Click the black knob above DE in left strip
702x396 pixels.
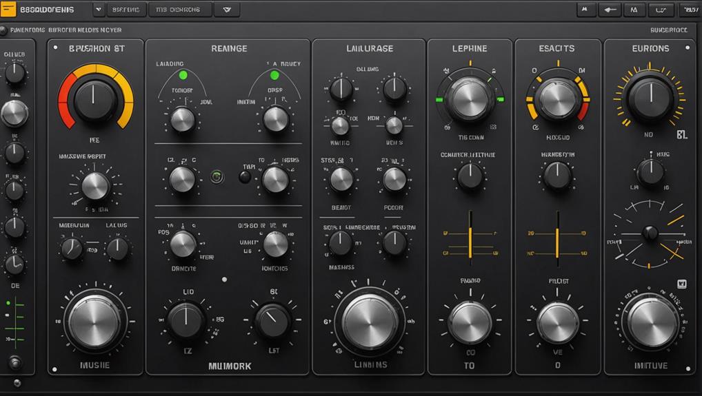click(14, 264)
